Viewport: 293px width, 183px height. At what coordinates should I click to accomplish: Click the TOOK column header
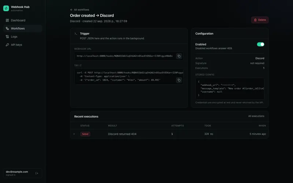click(x=208, y=126)
